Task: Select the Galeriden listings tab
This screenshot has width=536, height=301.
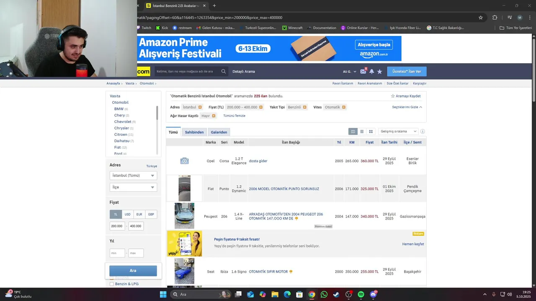Action: pyautogui.click(x=219, y=132)
